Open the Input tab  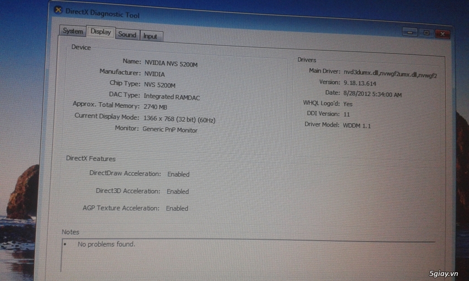[x=150, y=36]
